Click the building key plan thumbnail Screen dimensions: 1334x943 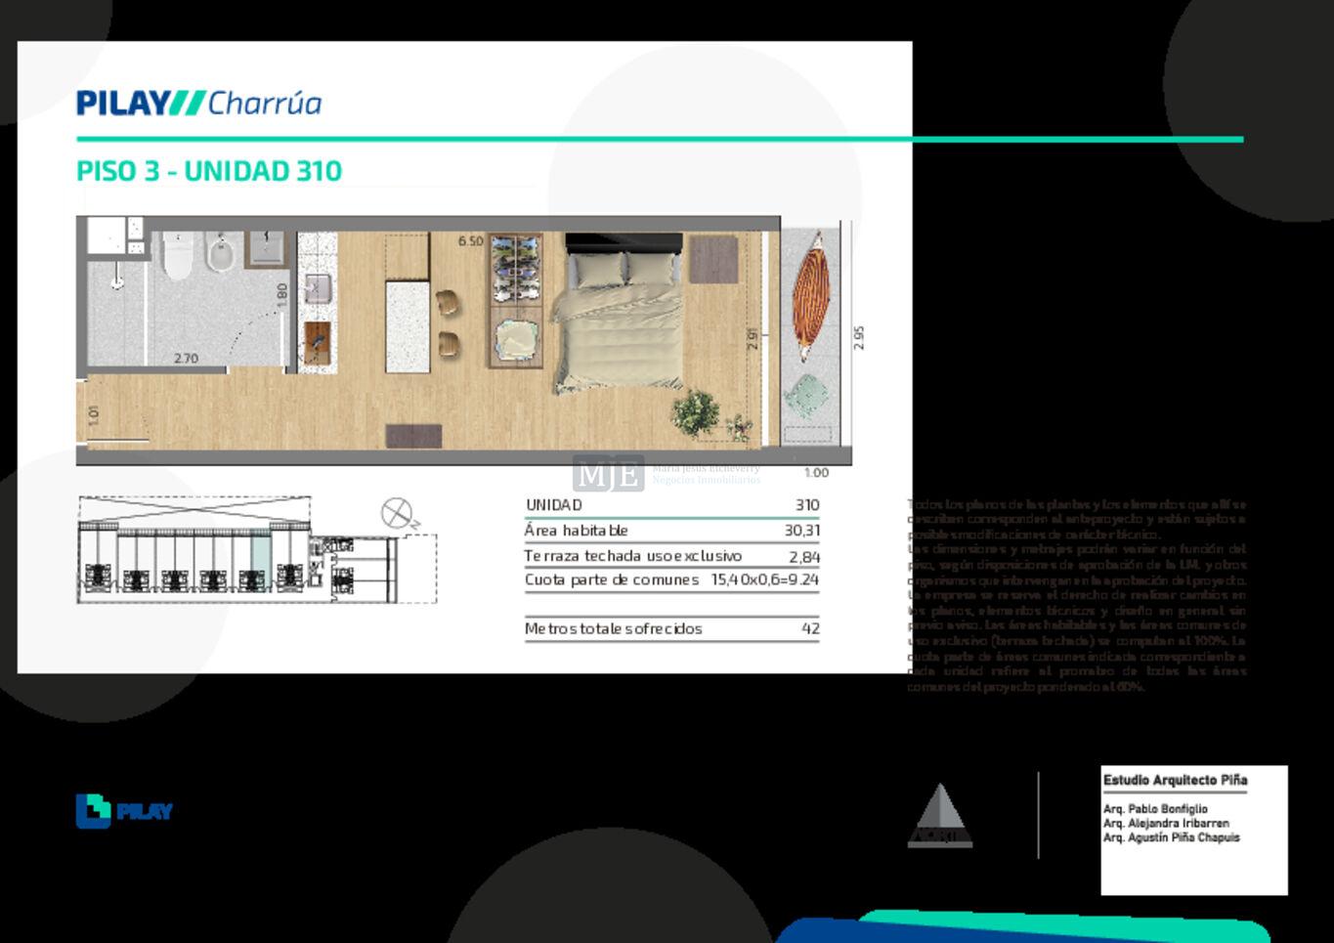tap(257, 549)
